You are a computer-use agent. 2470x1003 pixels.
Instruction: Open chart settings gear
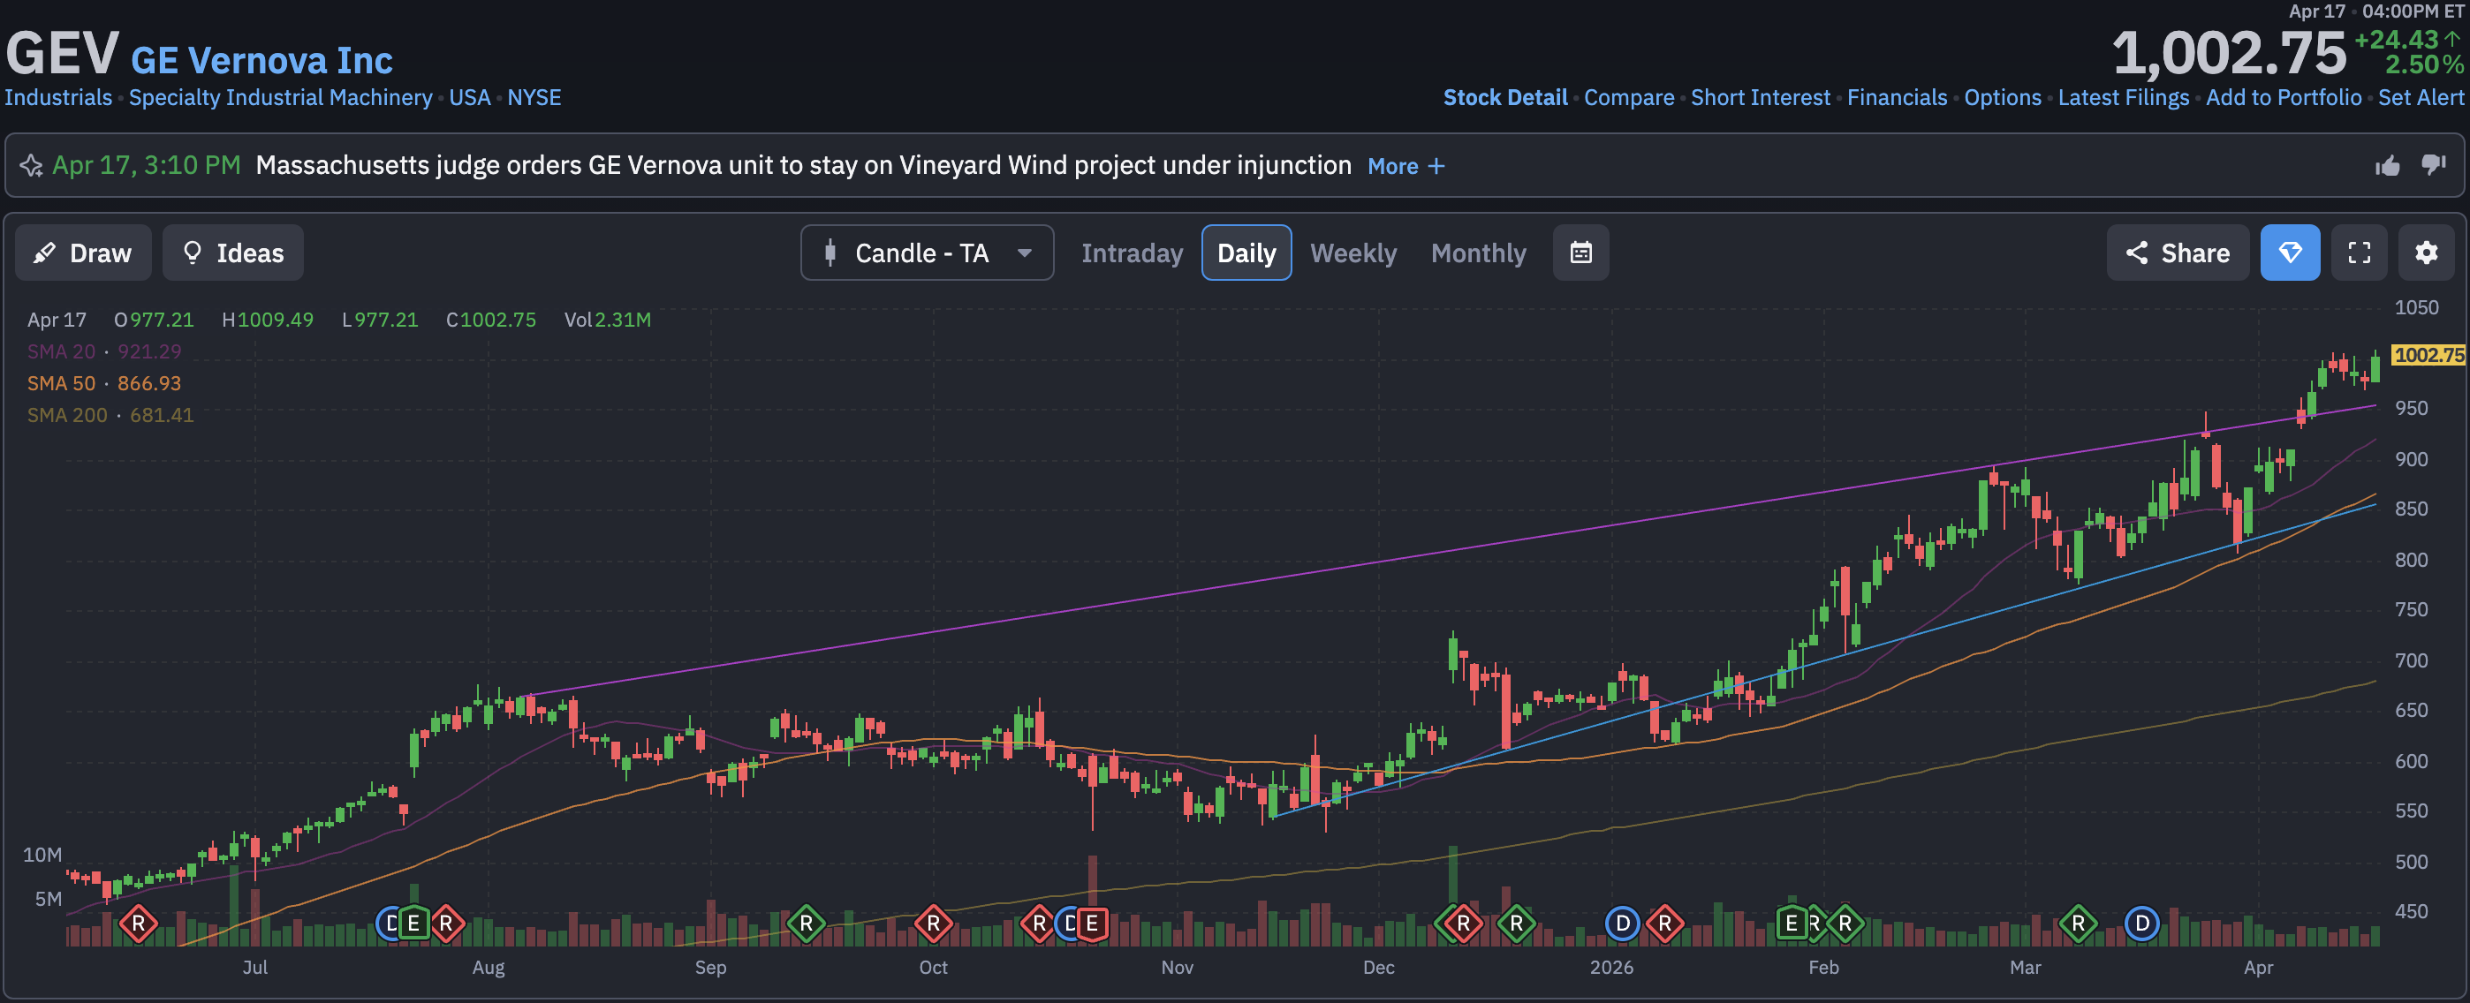[x=2426, y=253]
